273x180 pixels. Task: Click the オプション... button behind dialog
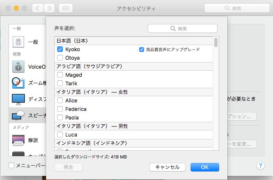pyautogui.click(x=242, y=116)
